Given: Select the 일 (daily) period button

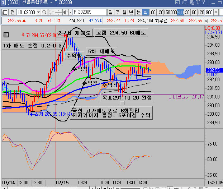Looking at the screenshot, I should (110, 12).
